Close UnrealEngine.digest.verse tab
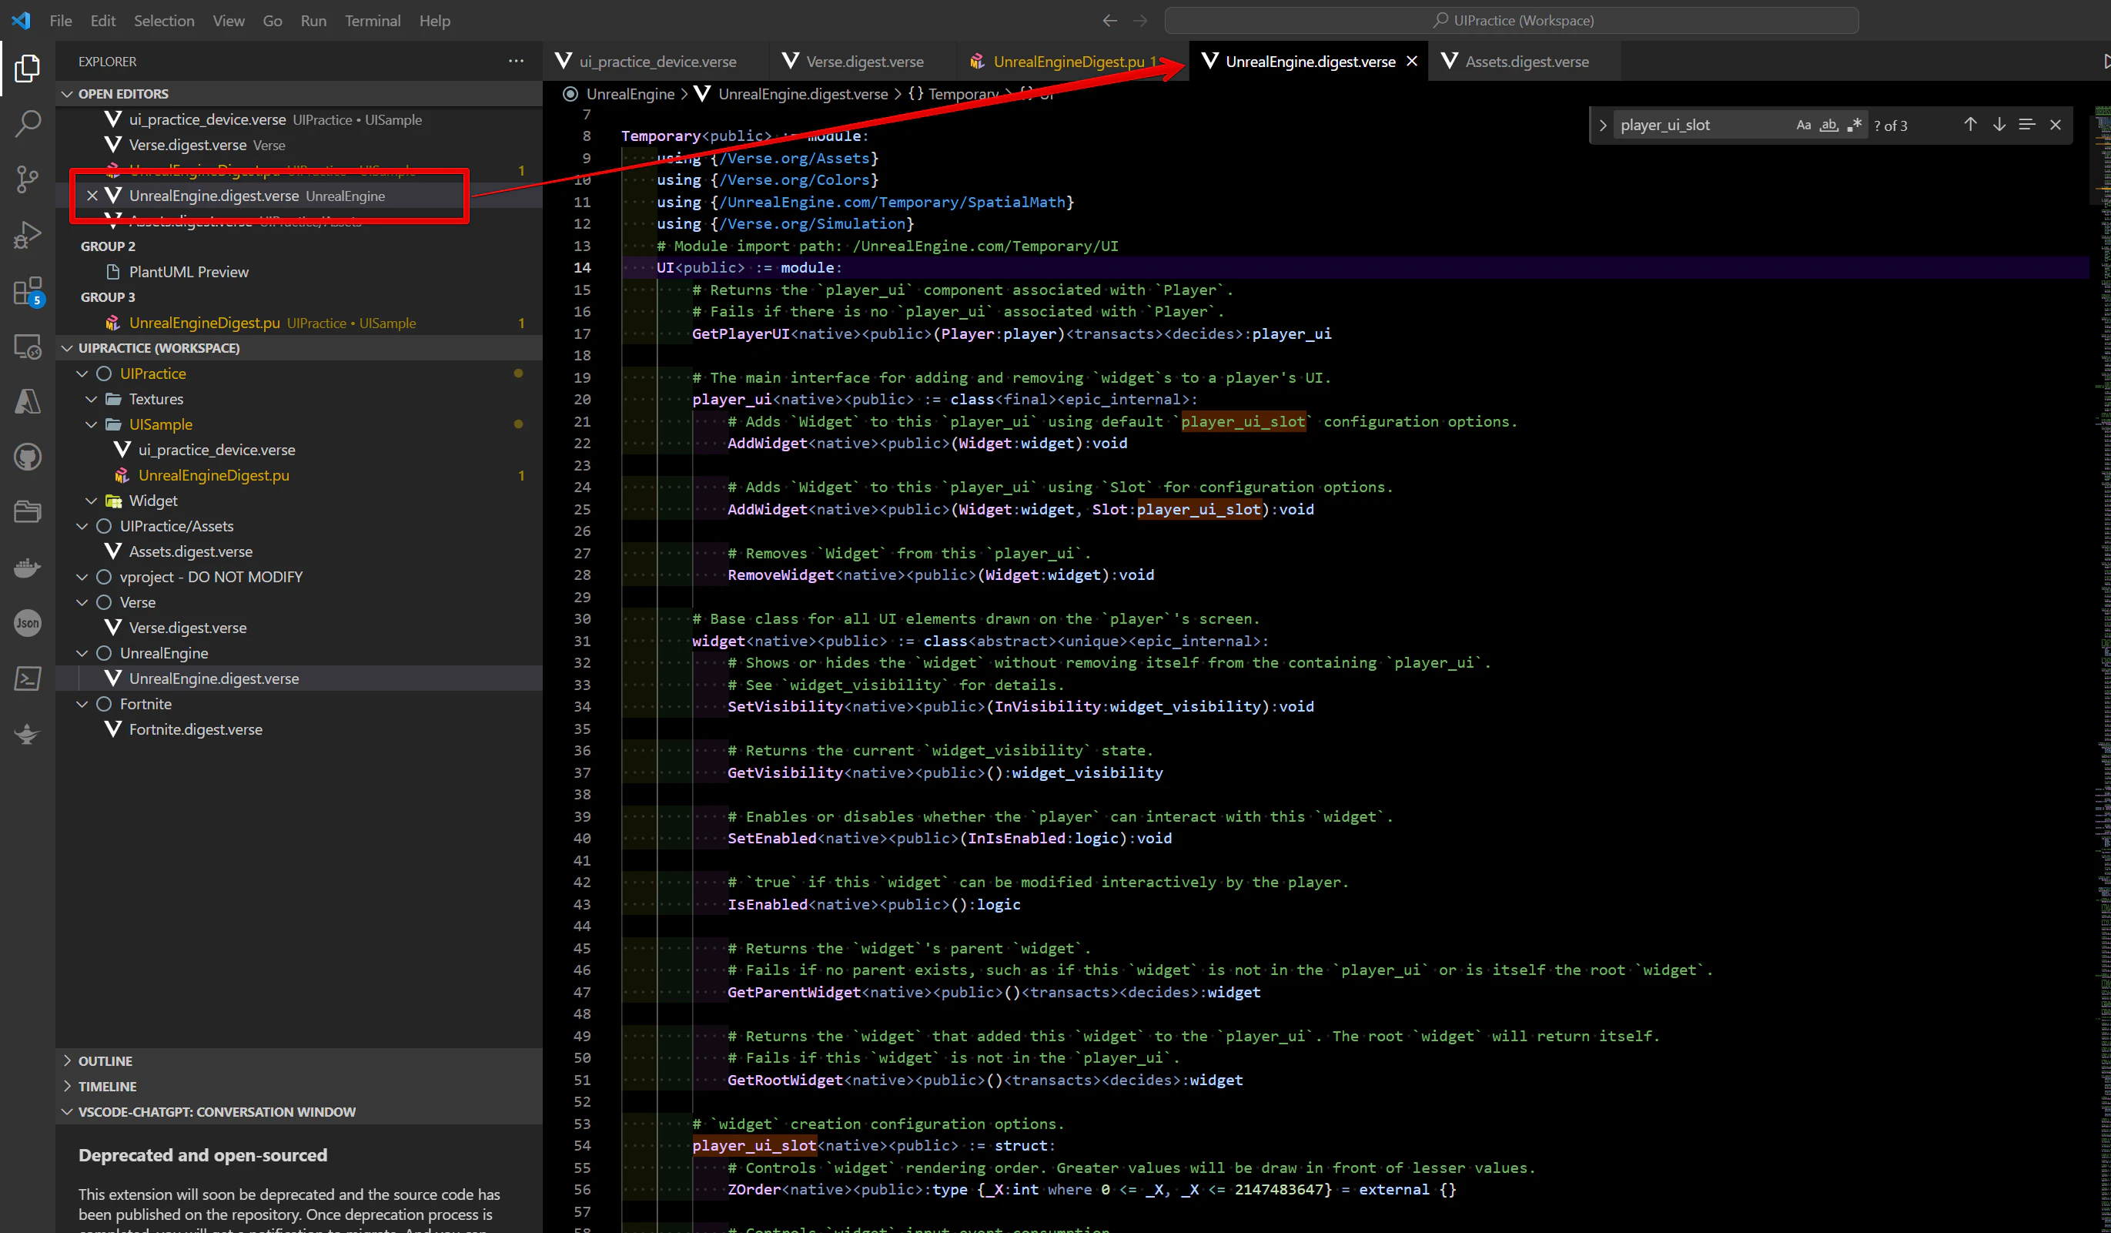 1411,61
